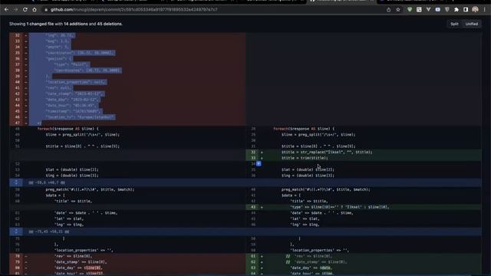This screenshot has width=491, height=276.
Task: Switch the diff to Unified view
Action: [x=472, y=24]
